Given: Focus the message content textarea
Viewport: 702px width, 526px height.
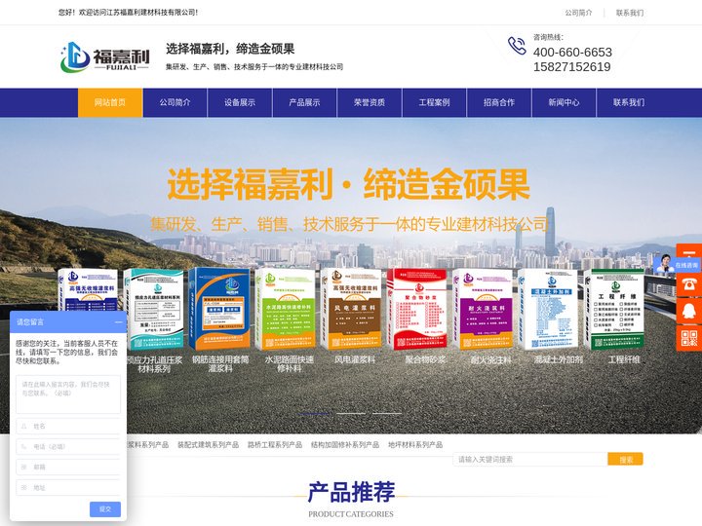Looking at the screenshot, I should tap(68, 394).
